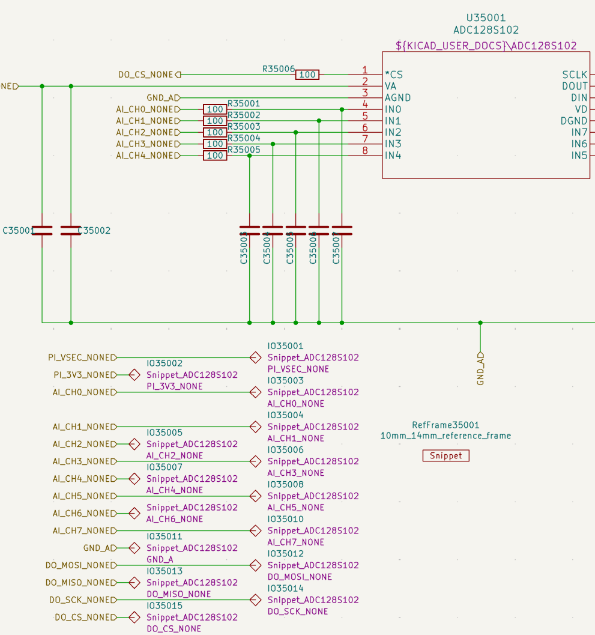Screen dimensions: 595x635
Task: Click capacitor C35002 symbol
Action: [x=71, y=230]
